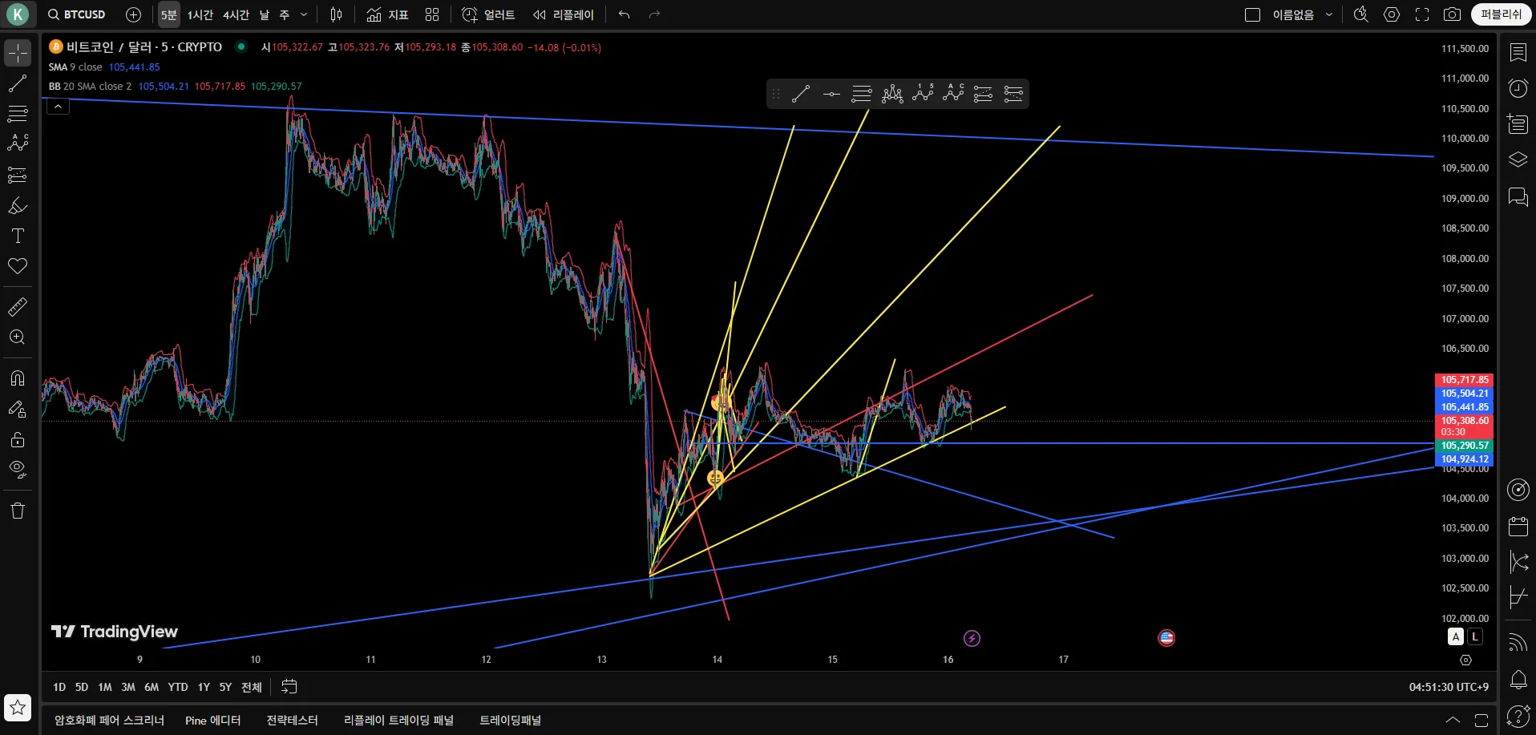
Task: Remove all drawings with the trash icon
Action: tap(18, 511)
